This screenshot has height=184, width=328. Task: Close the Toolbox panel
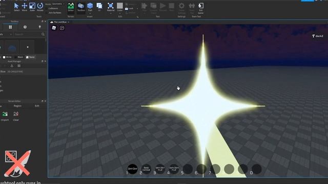pos(45,21)
